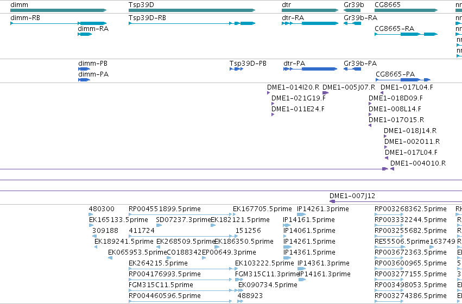Select the dimm gene bar
The width and height of the screenshot is (462, 304).
58,10
